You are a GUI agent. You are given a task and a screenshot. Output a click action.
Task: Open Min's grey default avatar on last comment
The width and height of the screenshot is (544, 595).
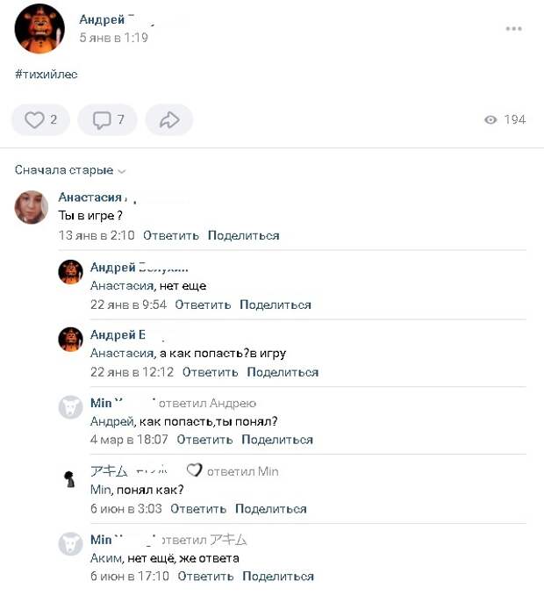click(x=70, y=544)
